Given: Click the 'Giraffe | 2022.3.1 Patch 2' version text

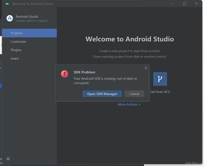Looking at the screenshot, I should pyautogui.click(x=32, y=21).
